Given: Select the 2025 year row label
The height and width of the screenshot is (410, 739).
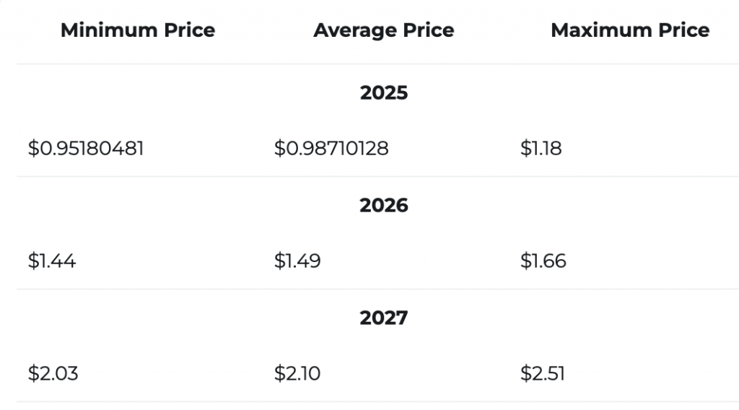Looking at the screenshot, I should click(x=384, y=92).
